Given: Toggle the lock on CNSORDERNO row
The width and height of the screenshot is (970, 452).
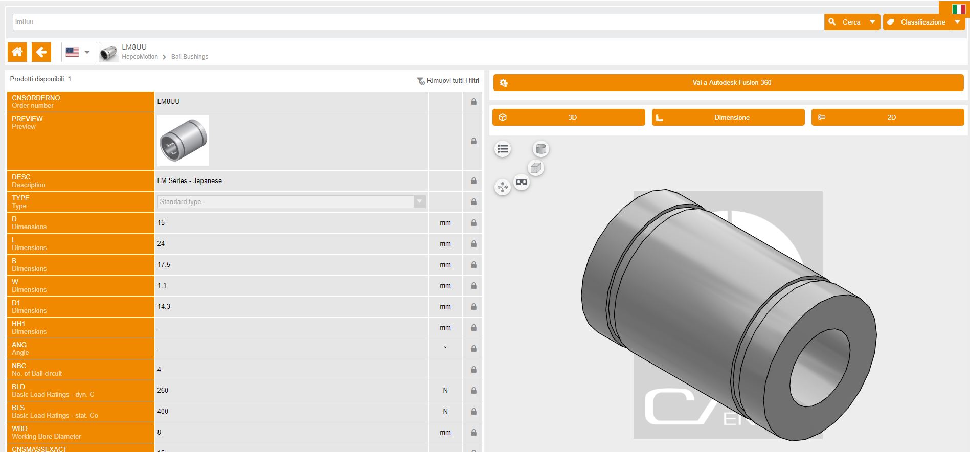Looking at the screenshot, I should [x=473, y=102].
